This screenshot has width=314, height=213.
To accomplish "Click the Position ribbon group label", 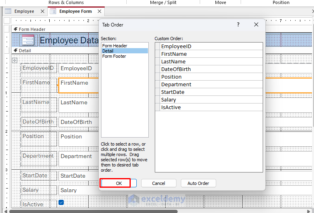I will click(281, 2).
